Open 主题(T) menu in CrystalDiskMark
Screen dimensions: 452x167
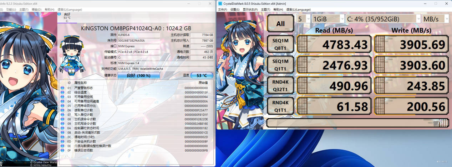point(266,9)
